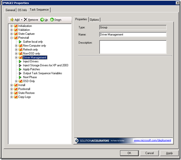Image resolution: width=181 pixels, height=160 pixels.
Task: Select the Apply Patches step label
Action: [31, 69]
